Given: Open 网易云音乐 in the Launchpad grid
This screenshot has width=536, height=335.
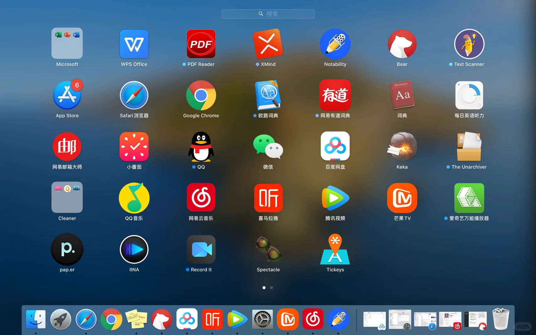Looking at the screenshot, I should [201, 198].
